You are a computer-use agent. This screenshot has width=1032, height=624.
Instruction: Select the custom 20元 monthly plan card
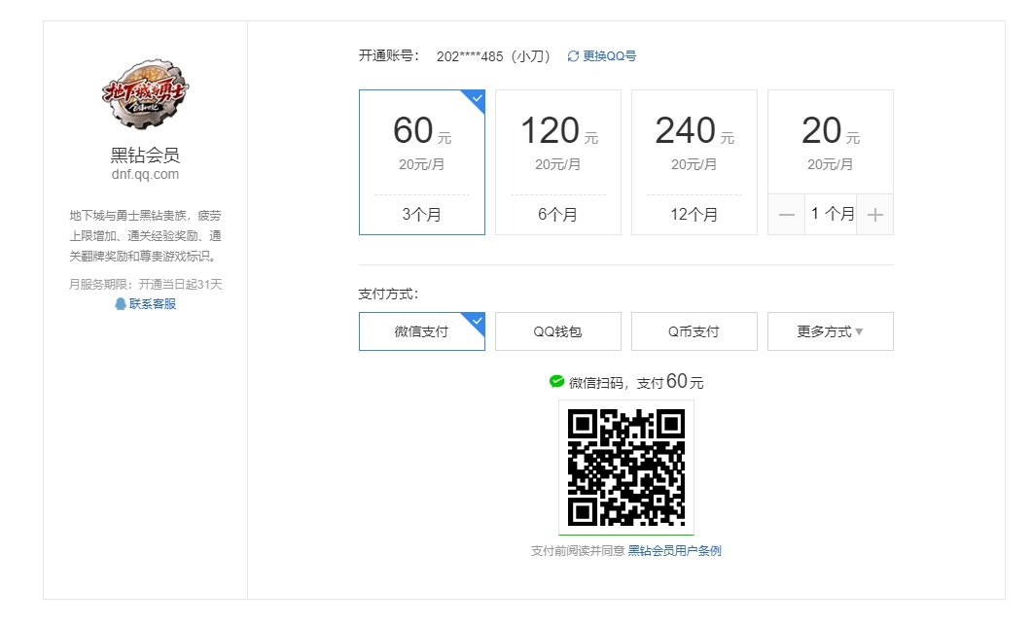(830, 141)
